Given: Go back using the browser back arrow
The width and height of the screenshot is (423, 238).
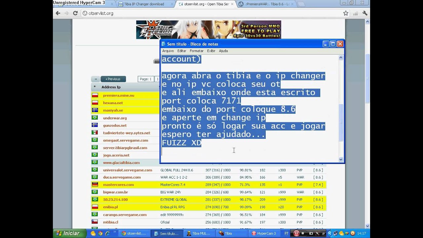Looking at the screenshot, I should tap(58, 13).
